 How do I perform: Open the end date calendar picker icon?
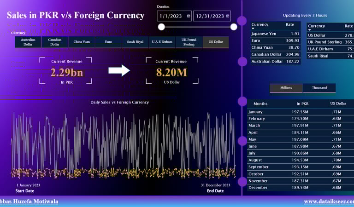click(228, 16)
